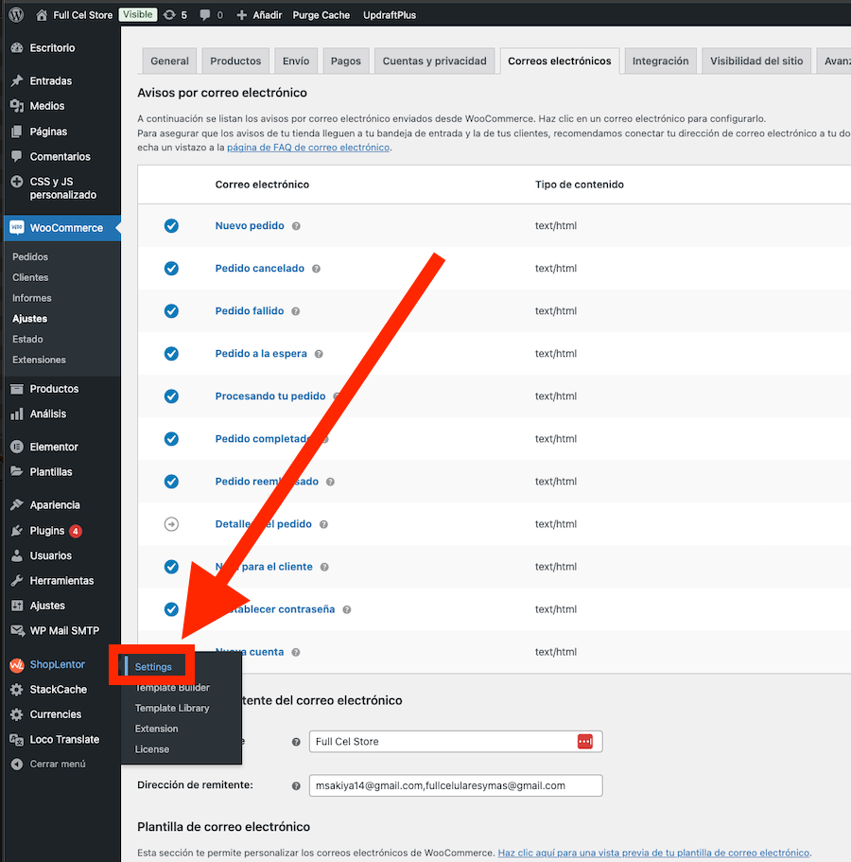851x862 pixels.
Task: Collapse the sidebar with Cerrar menú
Action: point(57,765)
